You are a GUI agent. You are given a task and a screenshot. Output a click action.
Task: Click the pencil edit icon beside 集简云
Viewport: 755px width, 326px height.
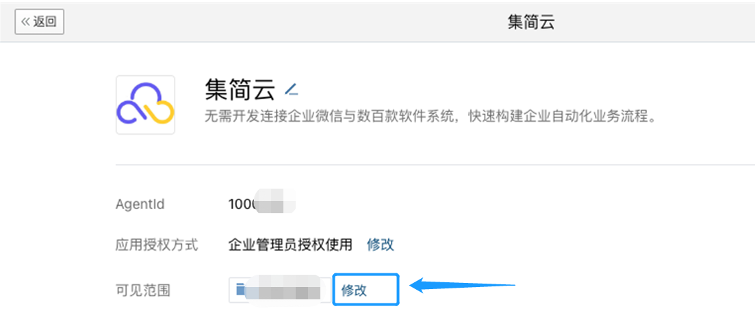[x=292, y=89]
